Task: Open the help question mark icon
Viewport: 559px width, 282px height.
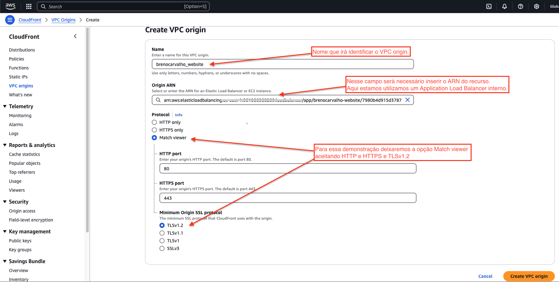Action: [521, 6]
